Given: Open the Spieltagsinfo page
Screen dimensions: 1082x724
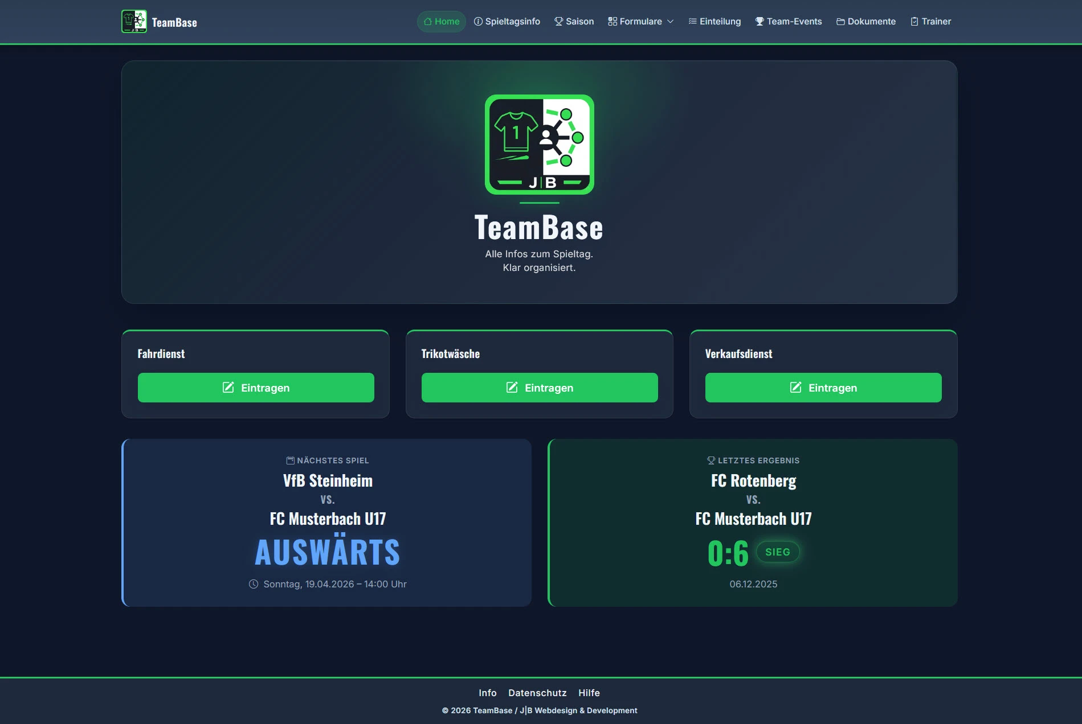Looking at the screenshot, I should (x=512, y=21).
